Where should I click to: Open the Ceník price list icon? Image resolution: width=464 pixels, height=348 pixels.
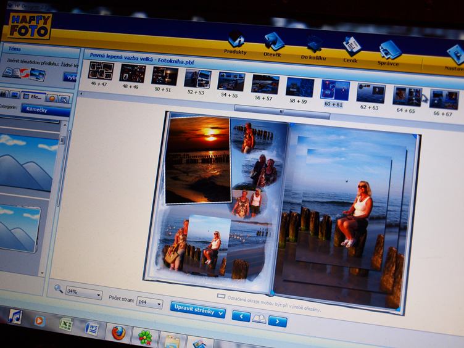pos(352,47)
